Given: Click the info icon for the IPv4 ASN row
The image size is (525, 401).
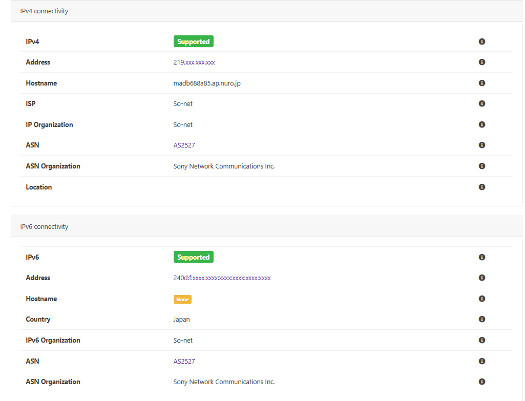Looking at the screenshot, I should [482, 145].
